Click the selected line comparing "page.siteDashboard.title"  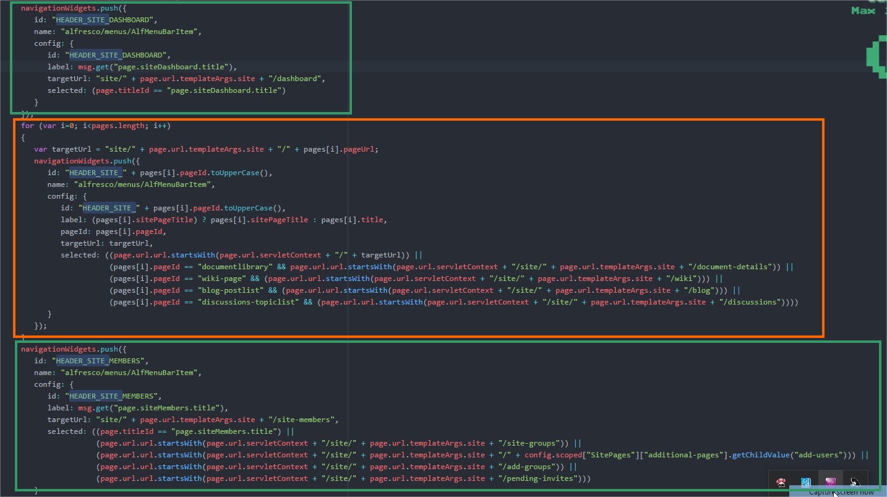point(166,90)
